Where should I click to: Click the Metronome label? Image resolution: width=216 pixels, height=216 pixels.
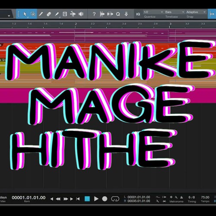176,201
